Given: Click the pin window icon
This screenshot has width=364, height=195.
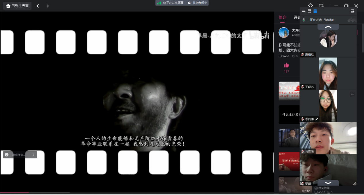Looking at the screenshot, I should [x=311, y=5].
